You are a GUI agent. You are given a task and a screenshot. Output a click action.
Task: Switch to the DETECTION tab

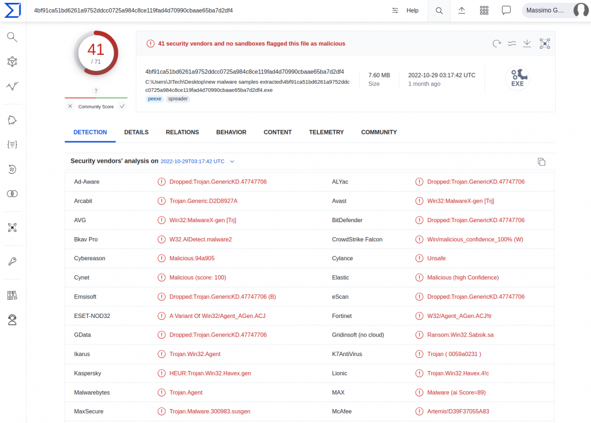(x=90, y=132)
